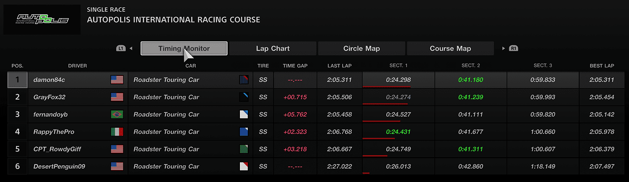Viewport: 629px width, 182px height.
Task: Switch to the Lap Chart tab
Action: click(273, 49)
